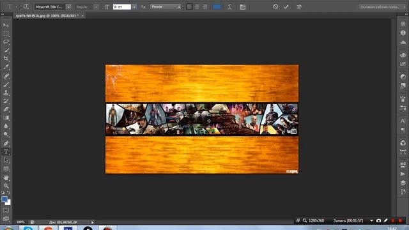Select the Gradient tool
Screen dimensions: 409x230
6,118
